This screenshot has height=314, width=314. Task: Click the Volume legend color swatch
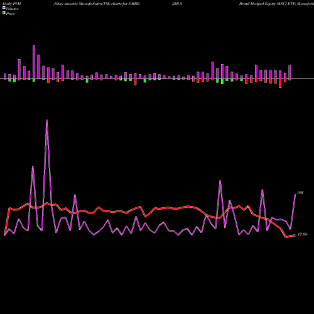(x=4, y=8)
